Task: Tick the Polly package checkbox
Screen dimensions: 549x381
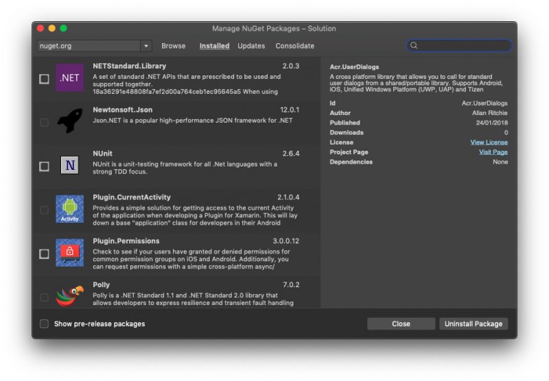Action: click(44, 297)
